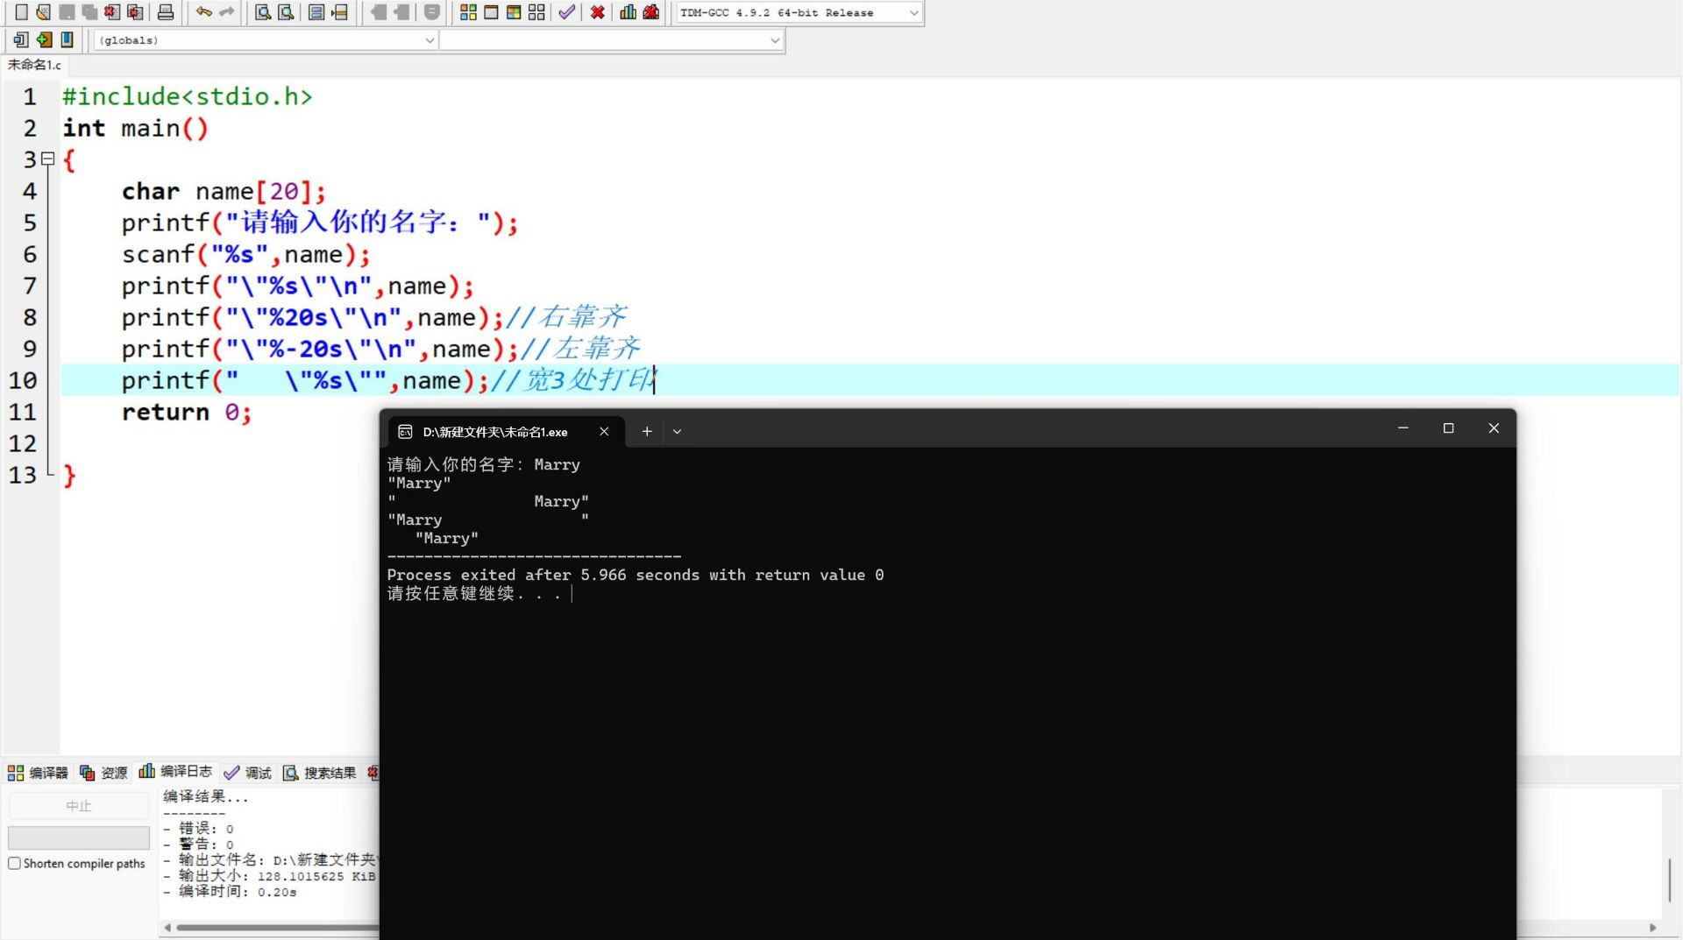
Task: Click the grayed Save icon
Action: (67, 12)
